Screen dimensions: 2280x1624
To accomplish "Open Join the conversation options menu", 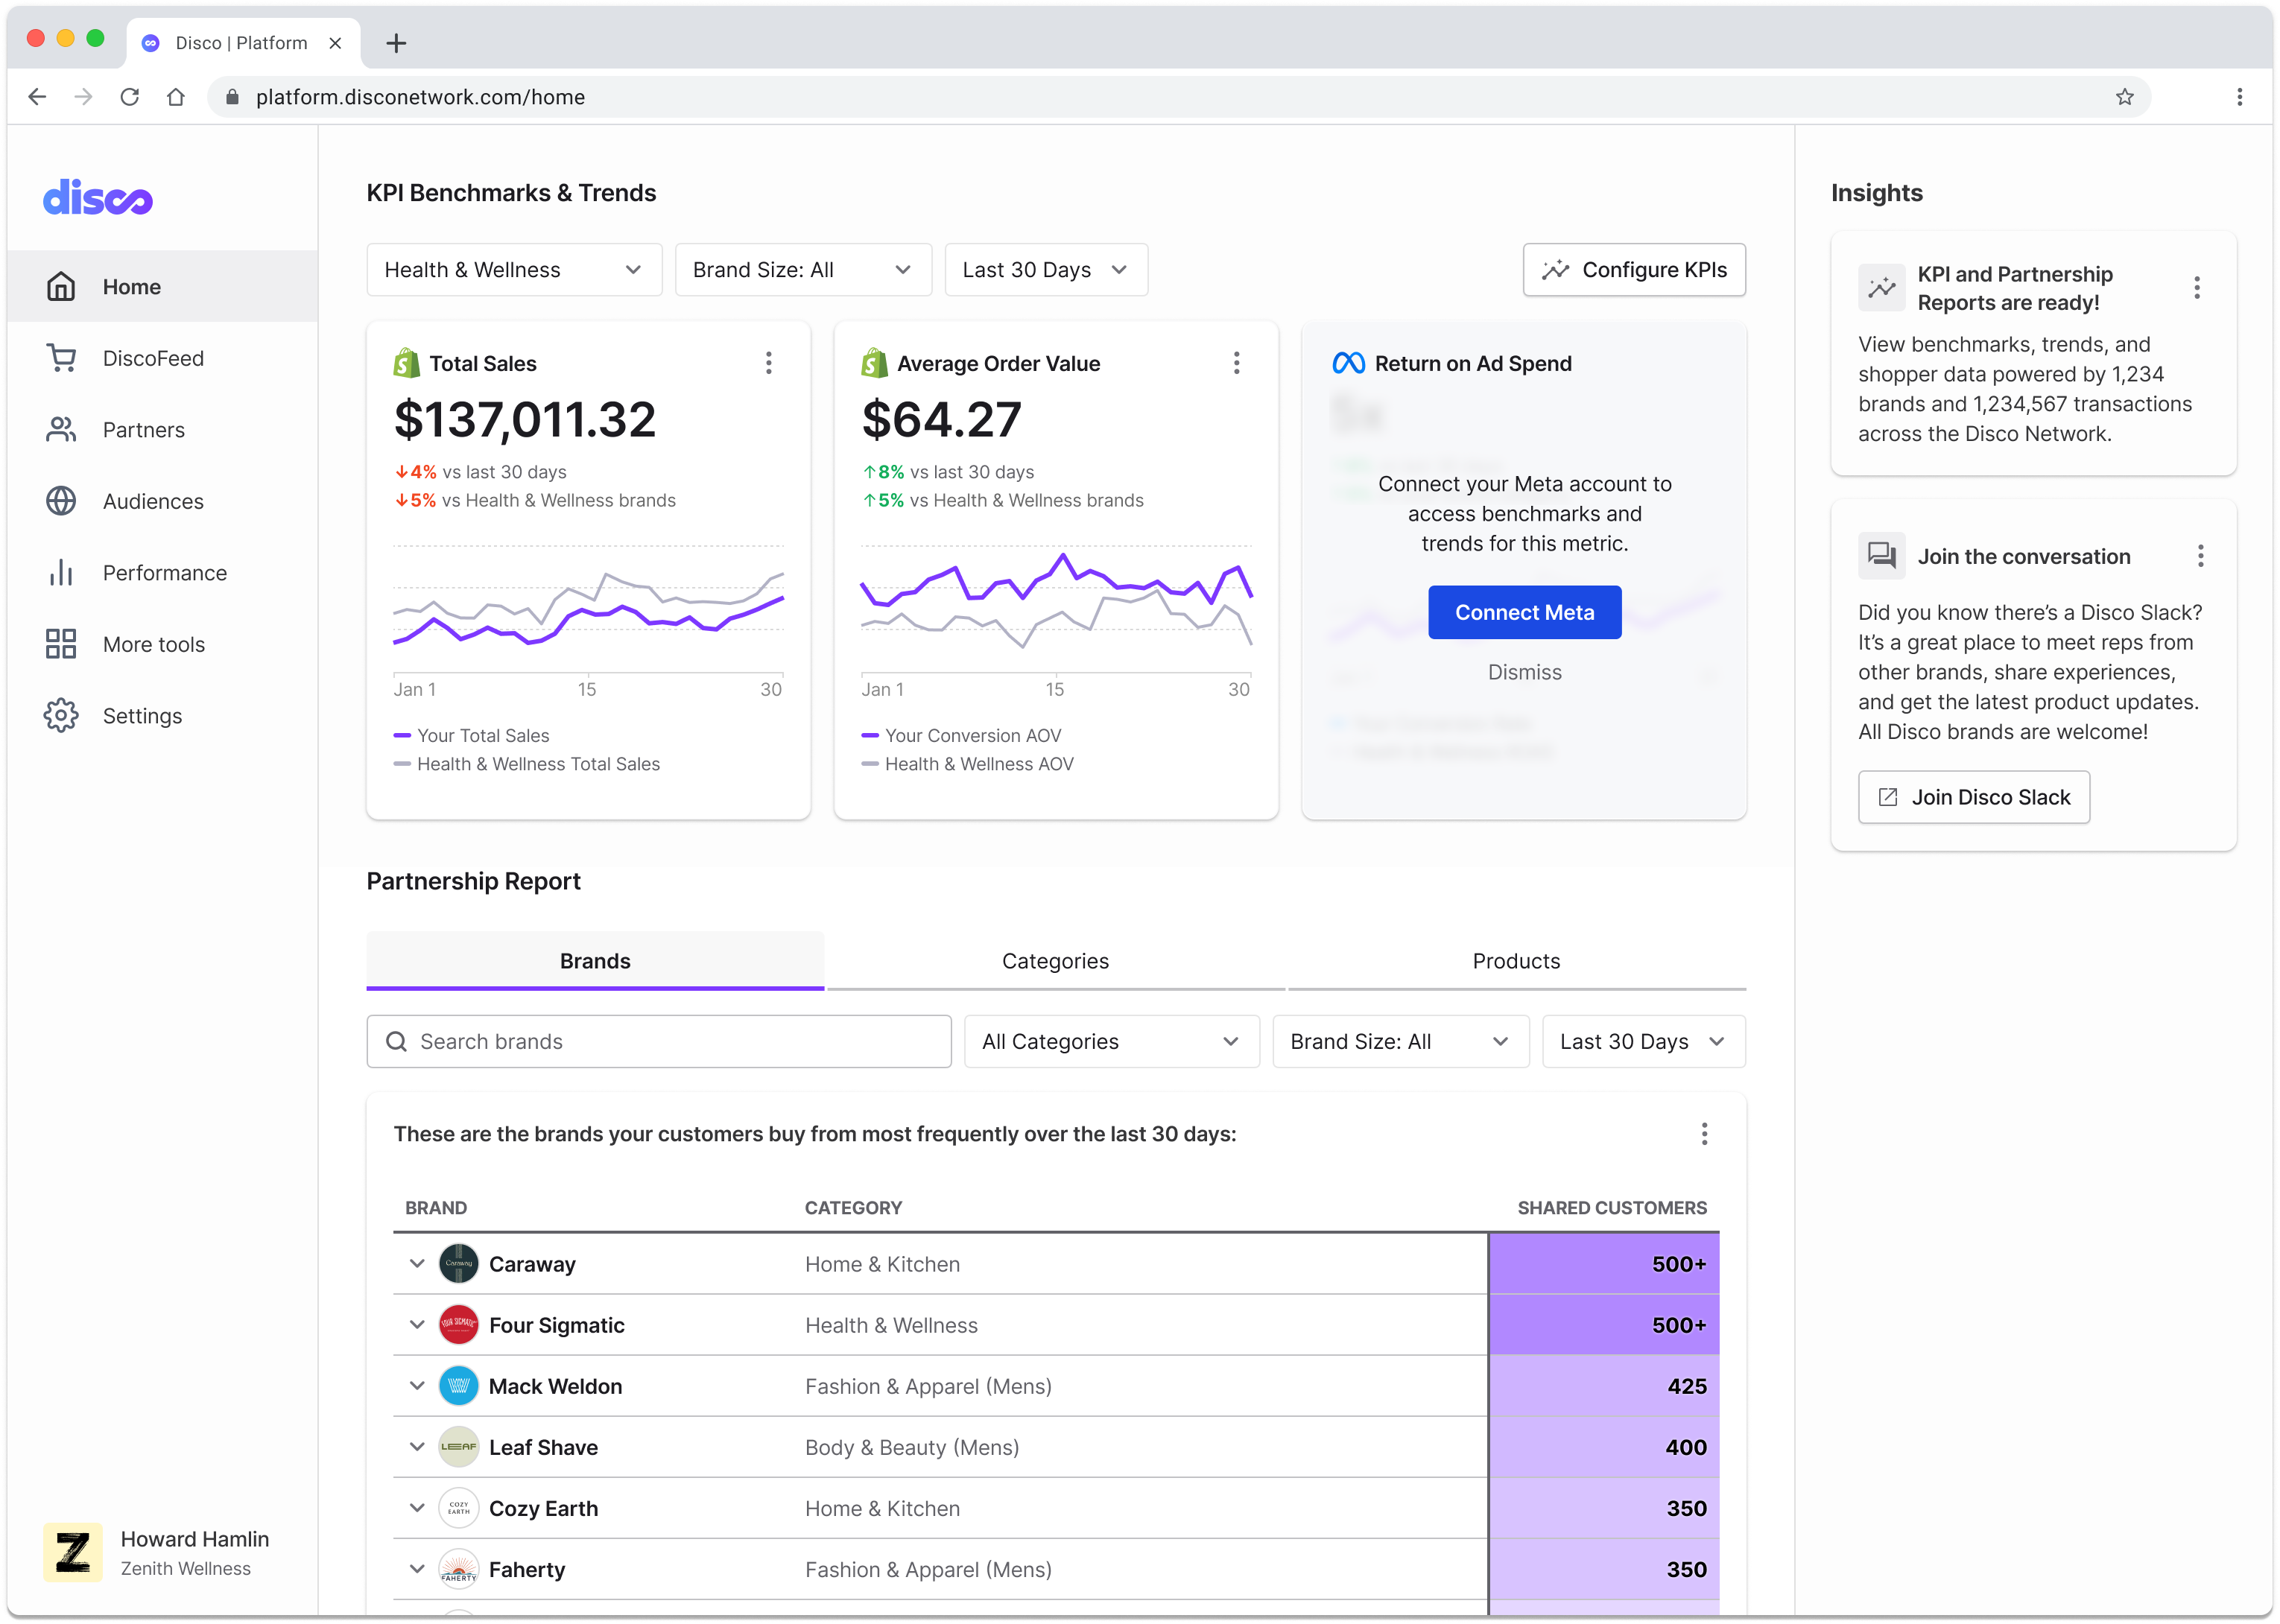I will tap(2201, 556).
